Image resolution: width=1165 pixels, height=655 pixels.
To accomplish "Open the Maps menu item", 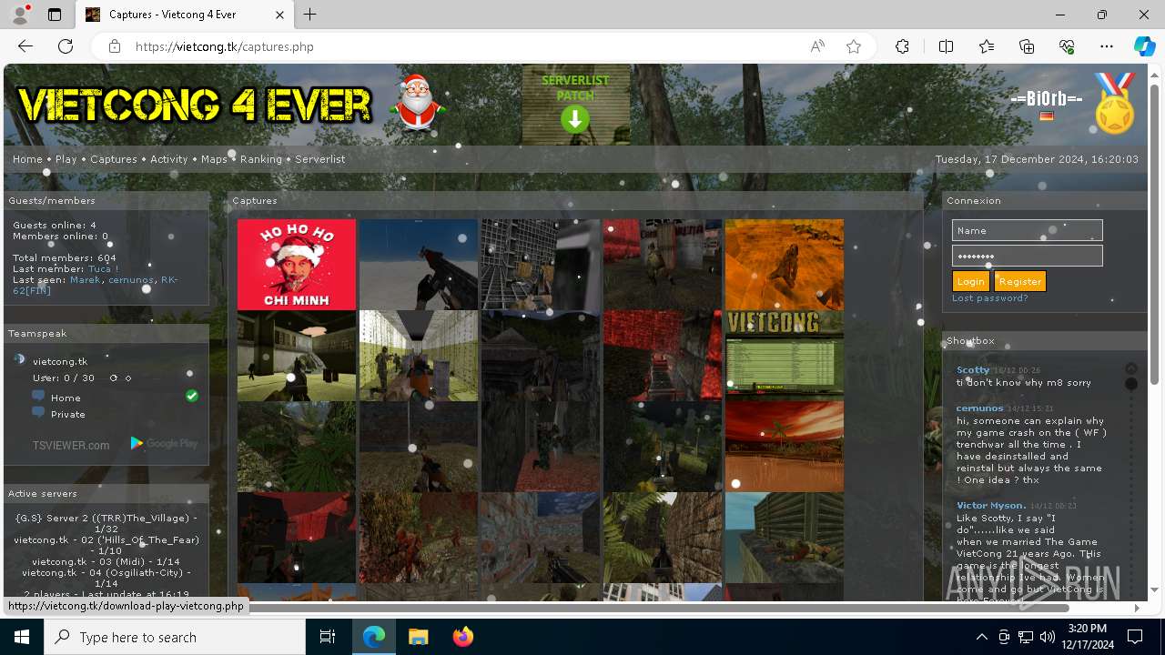I will pyautogui.click(x=214, y=159).
